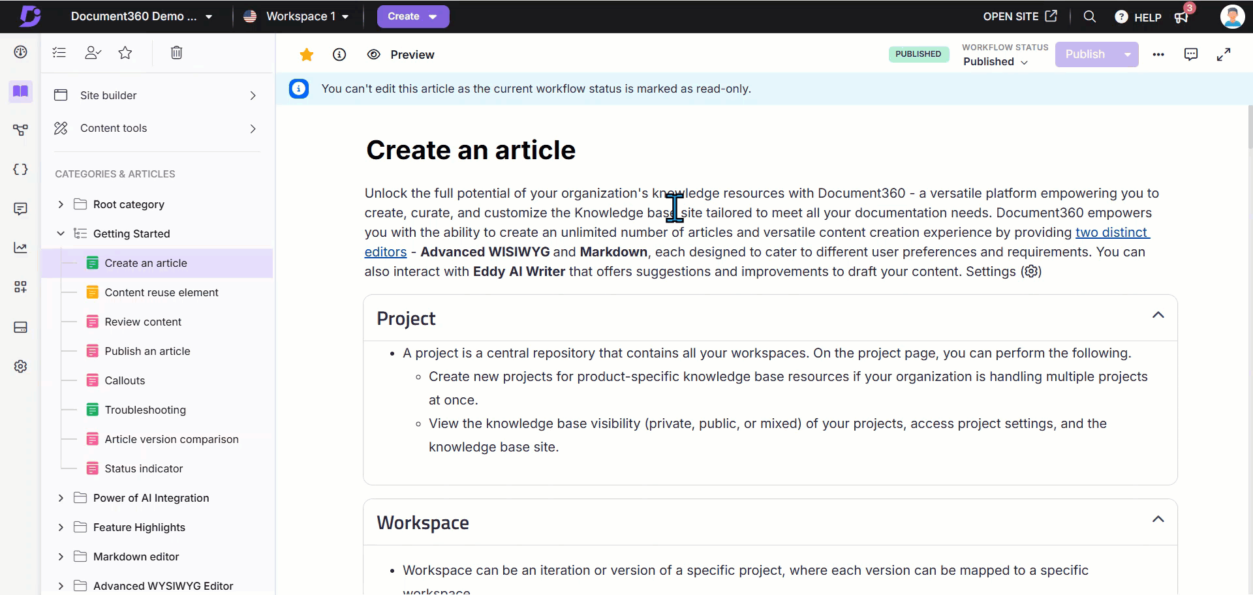The width and height of the screenshot is (1253, 595).
Task: Open the Create button dropdown arrow
Action: point(433,17)
